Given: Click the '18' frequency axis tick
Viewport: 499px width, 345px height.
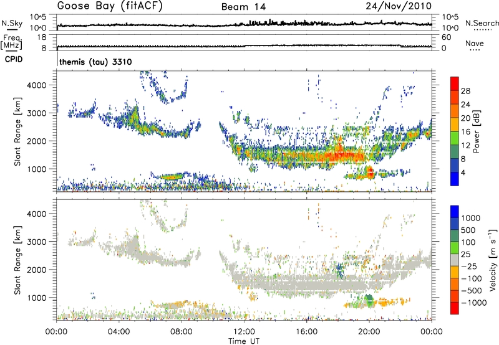Looking at the screenshot, I should (41, 37).
